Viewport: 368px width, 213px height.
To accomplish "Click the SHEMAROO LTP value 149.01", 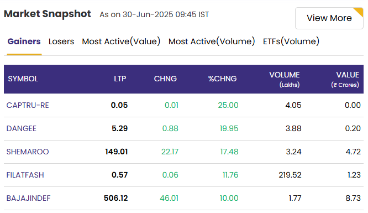I will (117, 152).
